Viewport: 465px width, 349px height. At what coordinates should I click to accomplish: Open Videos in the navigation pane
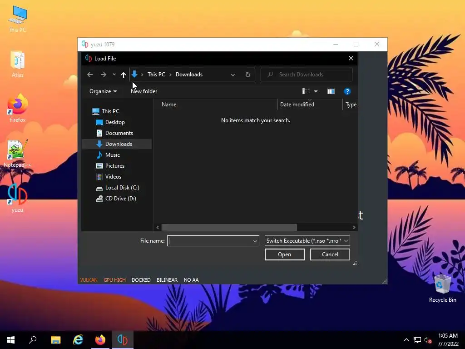[x=113, y=177]
